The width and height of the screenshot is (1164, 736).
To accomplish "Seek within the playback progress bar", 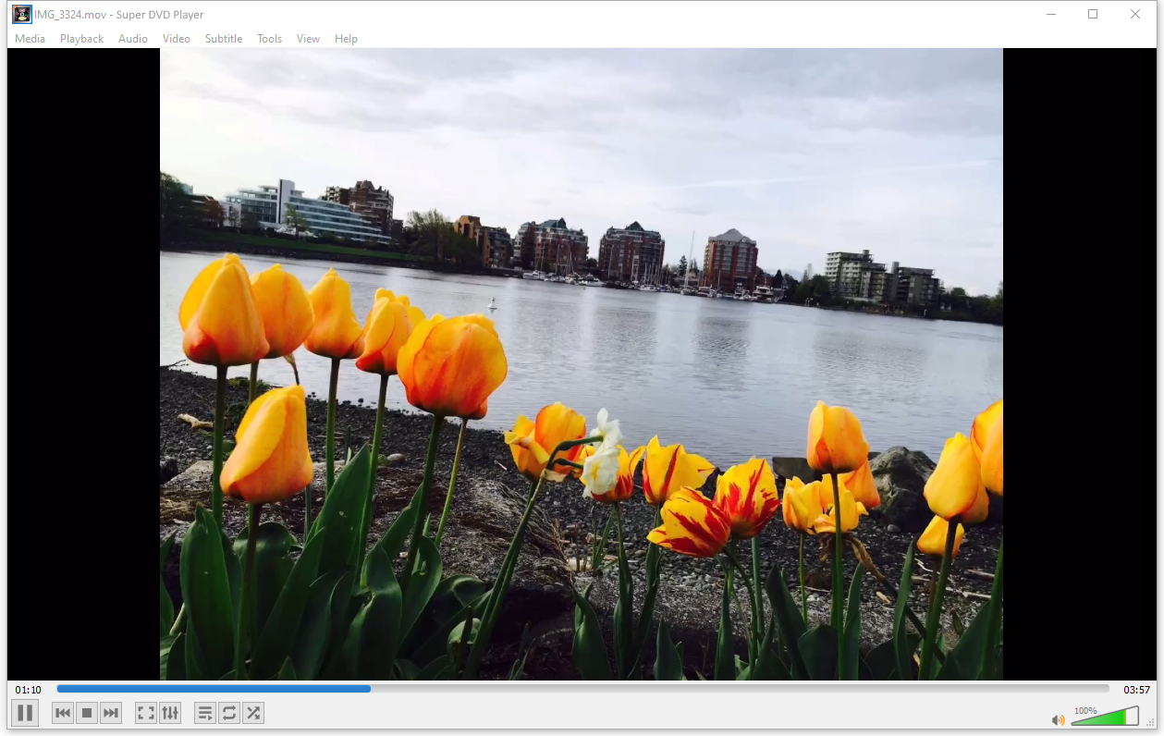I will pos(582,689).
